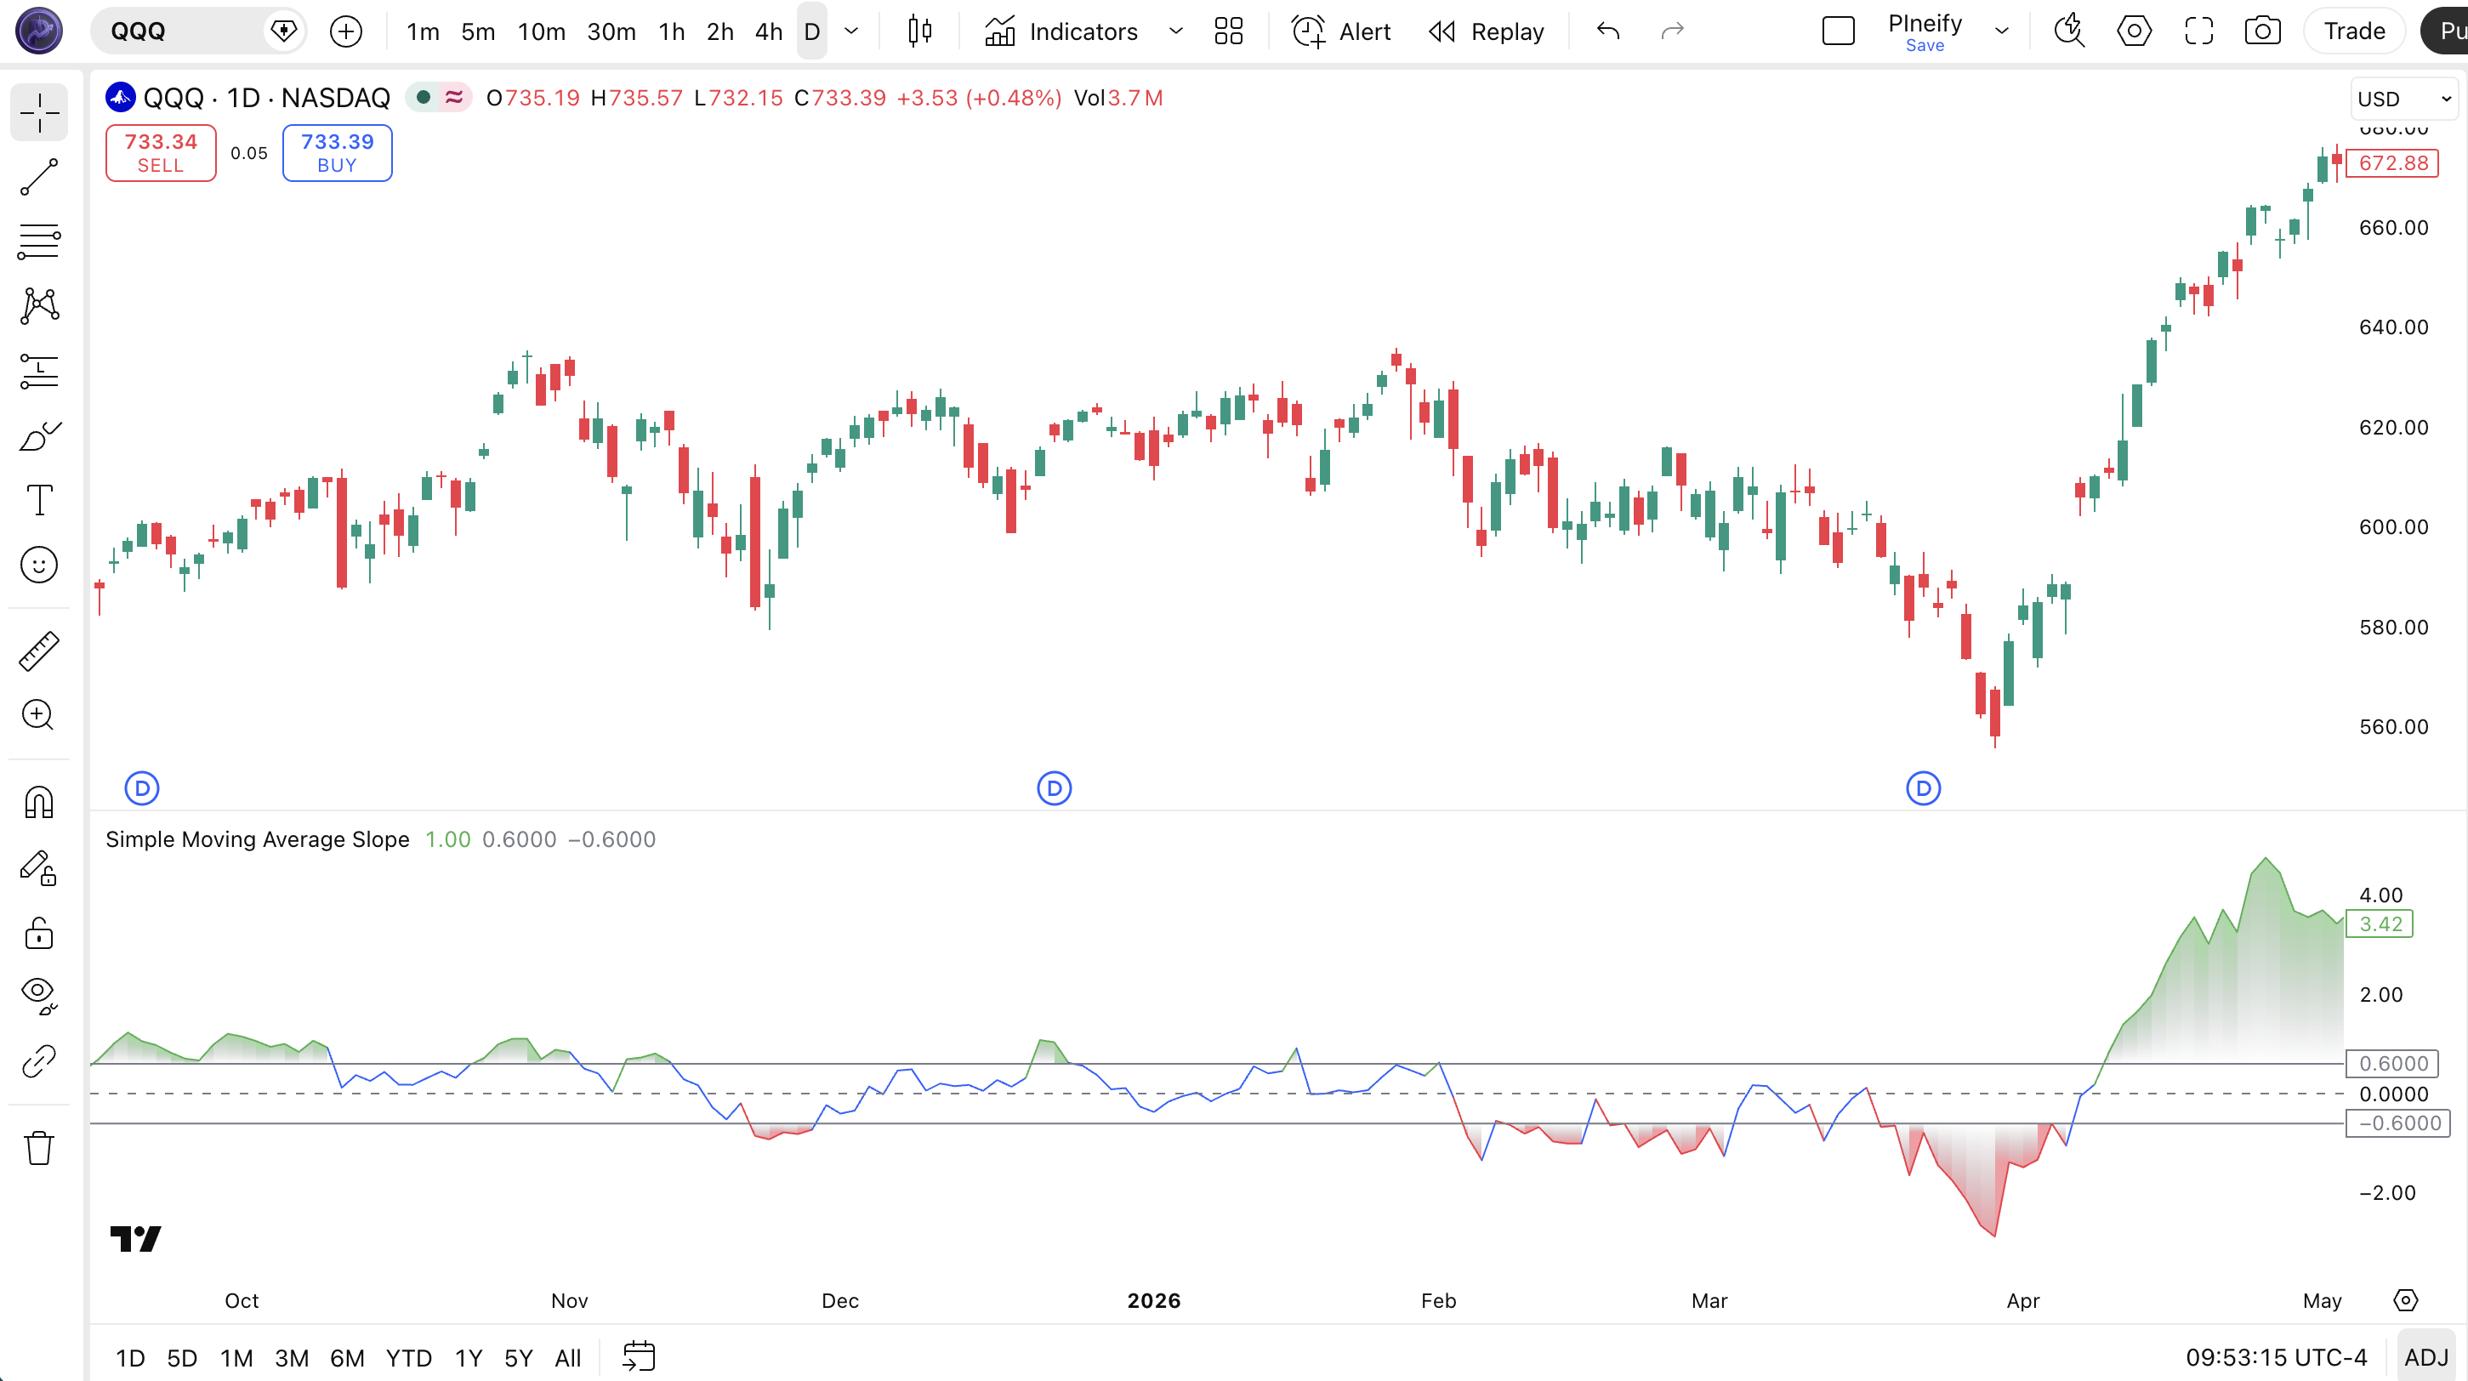Enter fullscreen chart mode

pyautogui.click(x=2198, y=31)
